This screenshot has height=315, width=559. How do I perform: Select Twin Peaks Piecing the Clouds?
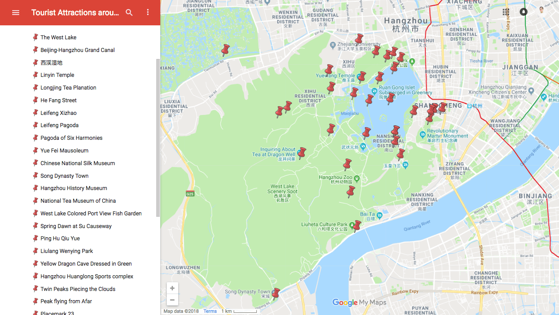click(78, 289)
